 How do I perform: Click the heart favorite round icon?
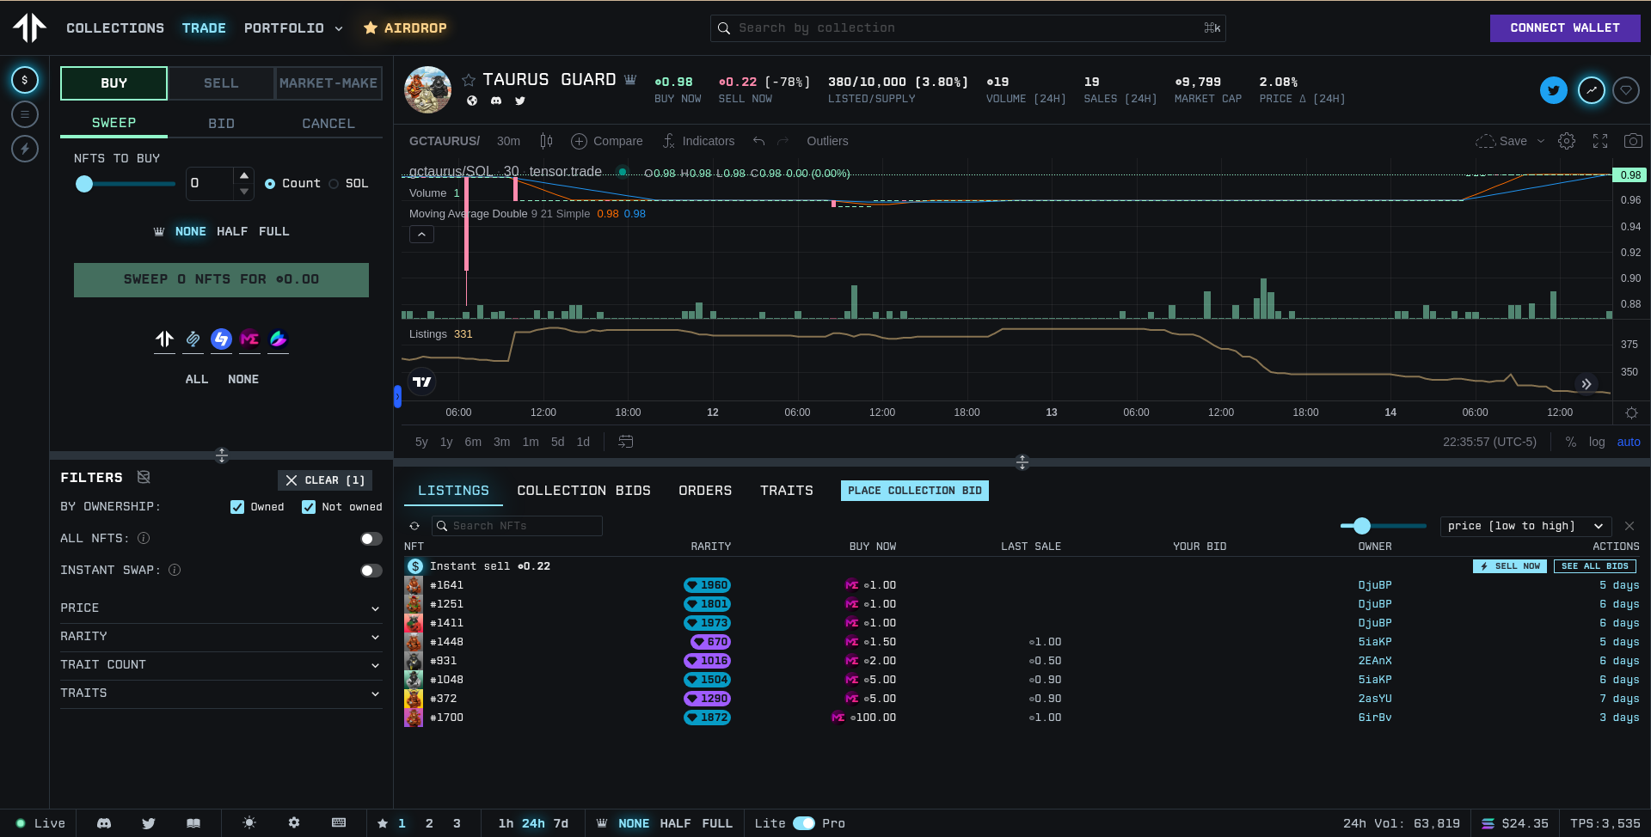(x=1626, y=89)
